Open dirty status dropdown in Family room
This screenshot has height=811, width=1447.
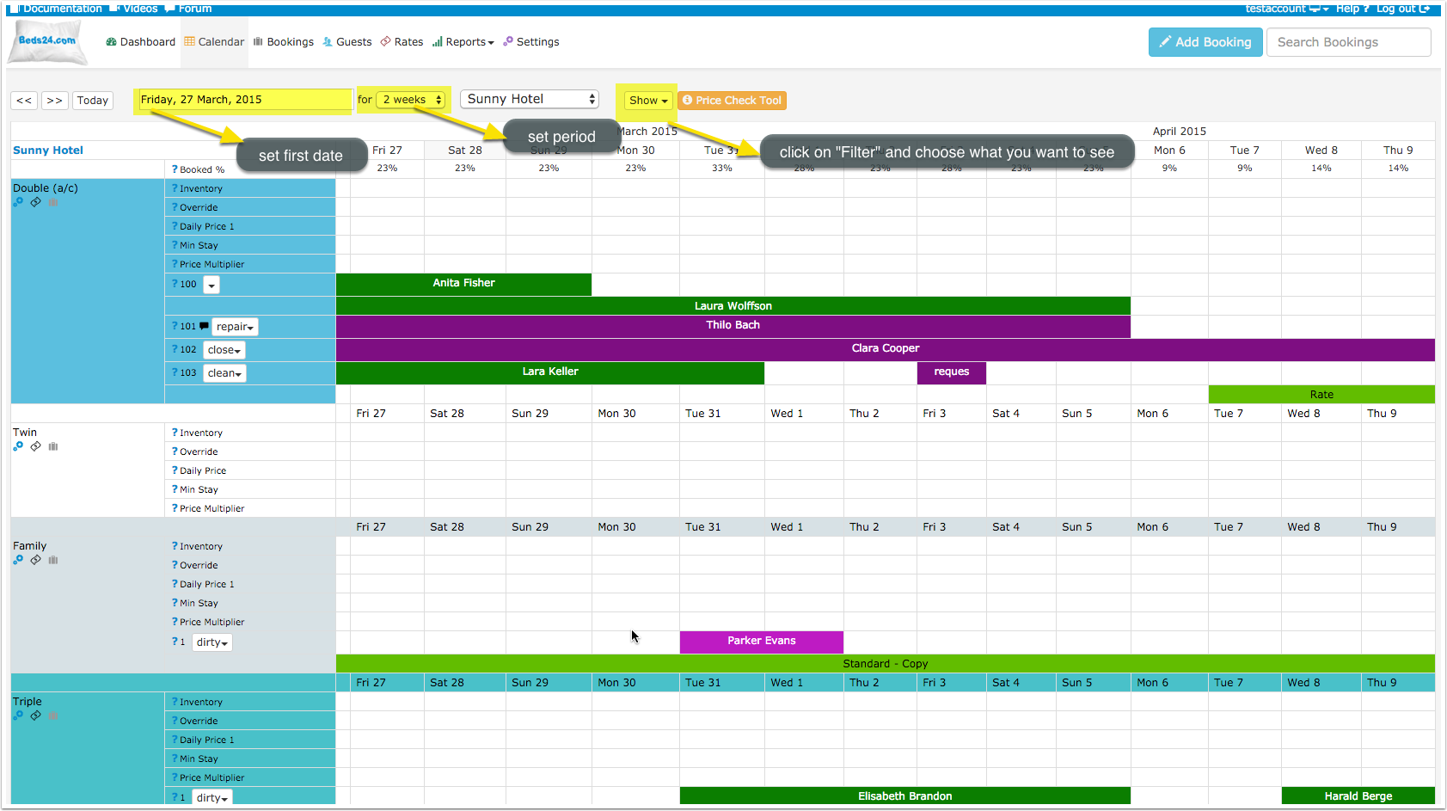click(x=212, y=642)
